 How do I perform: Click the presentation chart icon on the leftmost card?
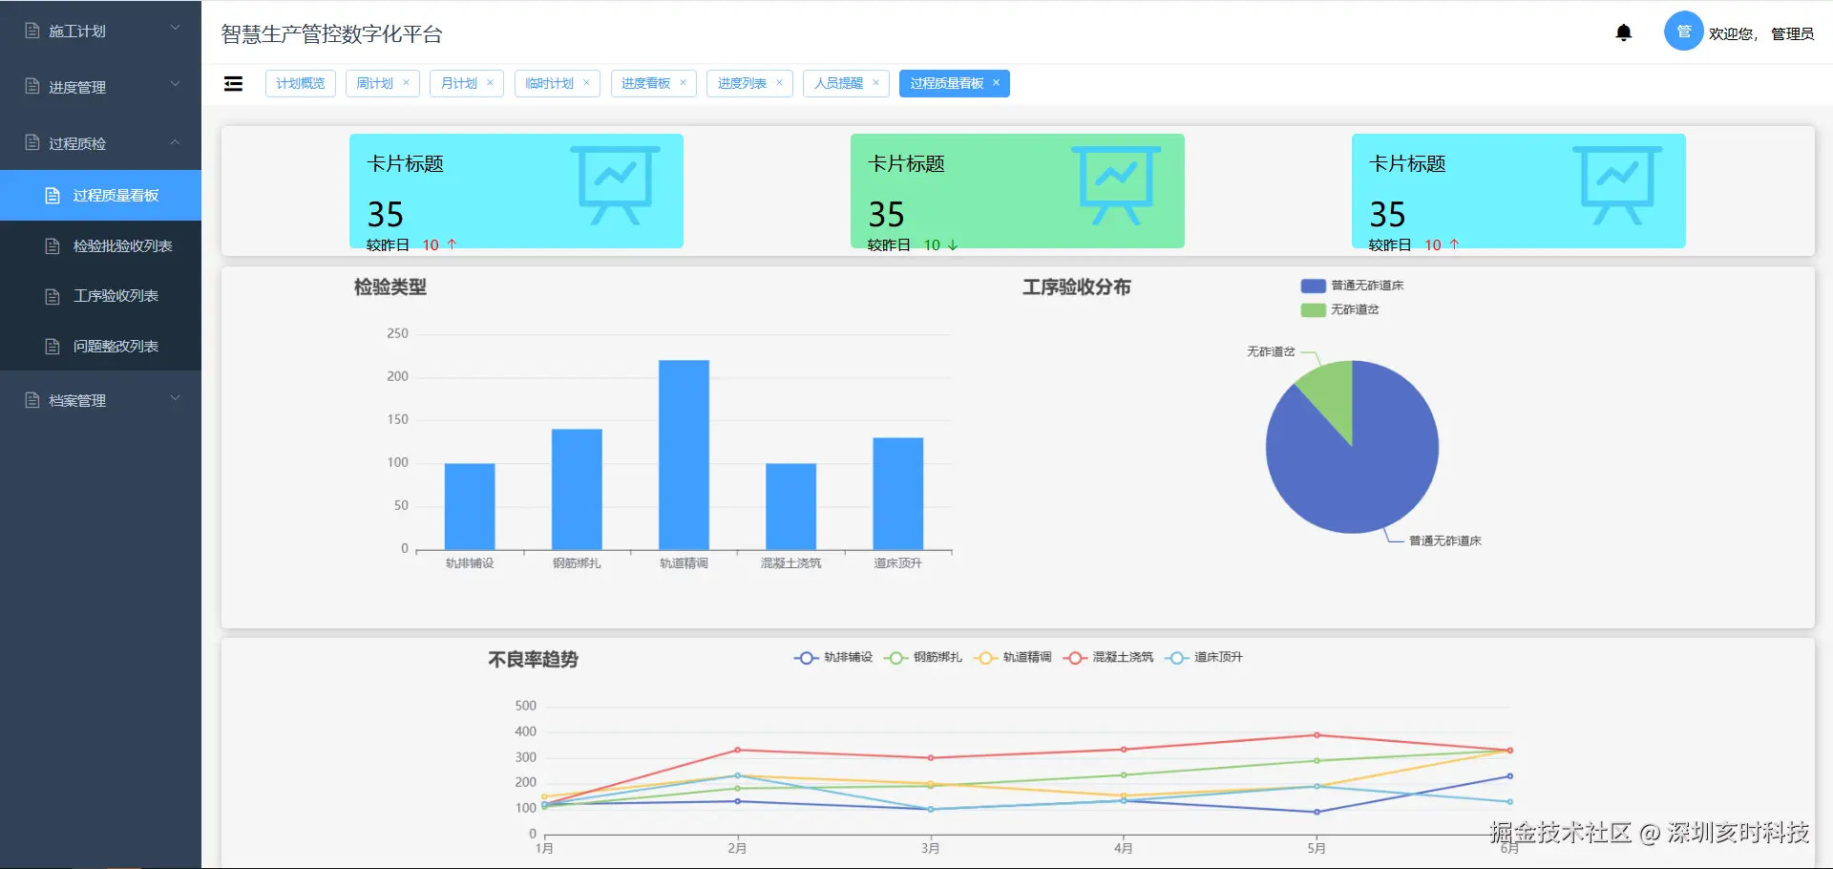[615, 185]
